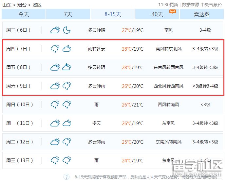The width and height of the screenshot is (227, 181).
Task: Click the 中央气象台 data source text
Action: click(211, 5)
